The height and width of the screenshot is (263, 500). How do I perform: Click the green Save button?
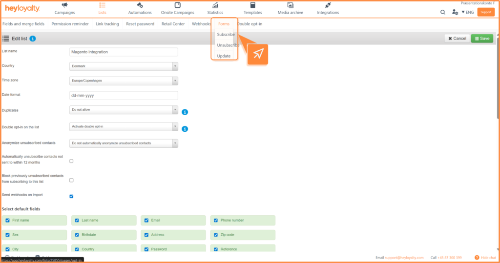pyautogui.click(x=481, y=39)
